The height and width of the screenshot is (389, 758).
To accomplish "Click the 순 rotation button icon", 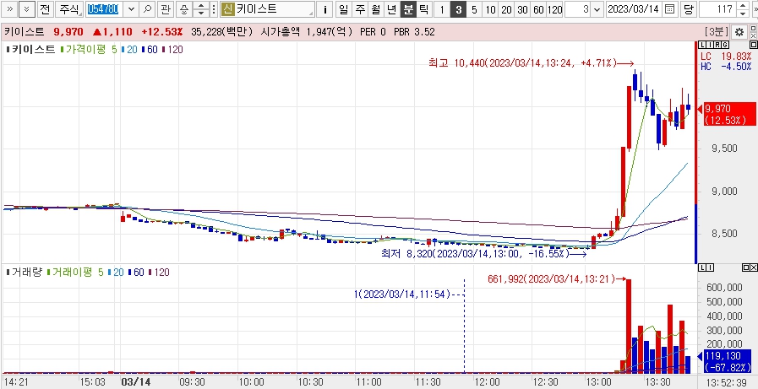I will coord(183,8).
